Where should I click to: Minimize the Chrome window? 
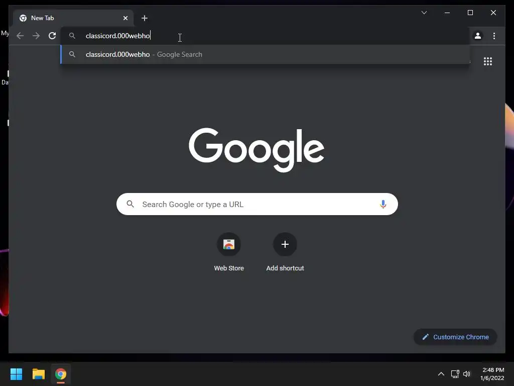coord(447,13)
